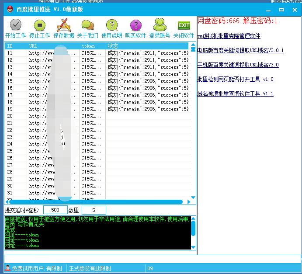Open the 域名被墙批量查询软件工具 link
Image resolution: width=302 pixels, height=274 pixels.
(x=235, y=94)
